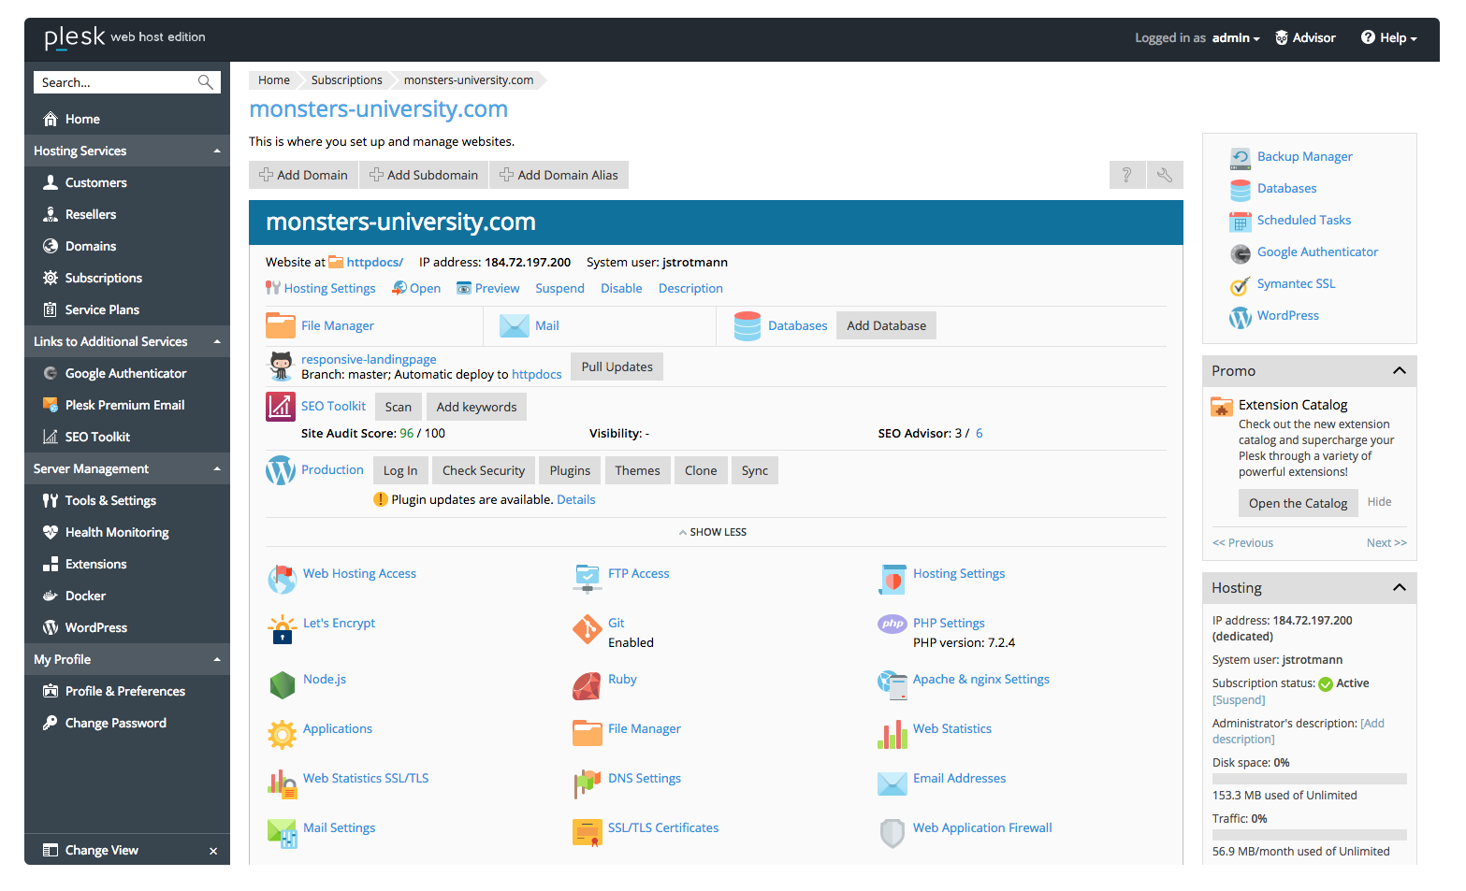Click the Add Domain button

(x=304, y=175)
